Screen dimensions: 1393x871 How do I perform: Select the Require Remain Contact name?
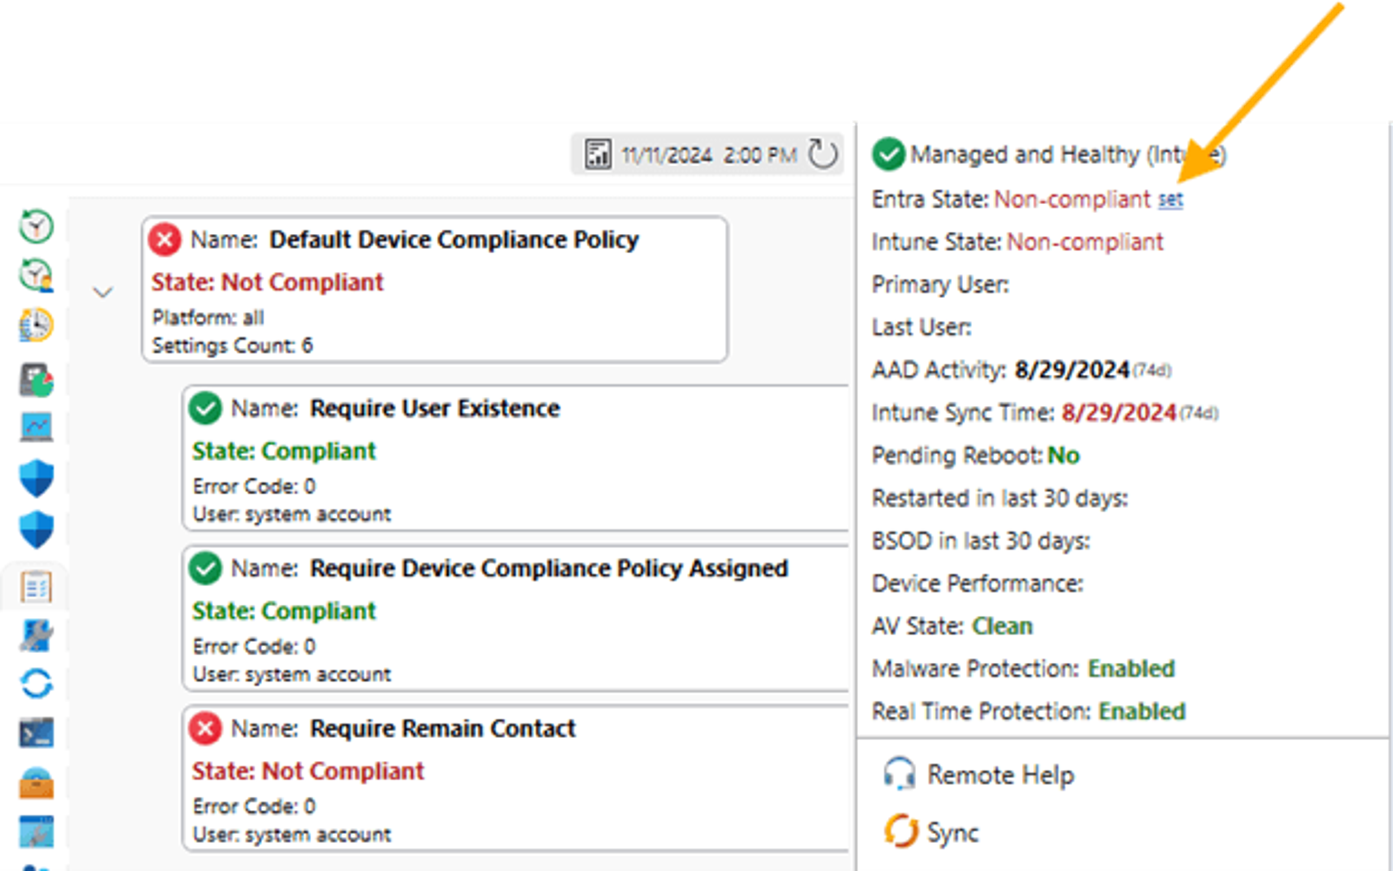coord(443,729)
